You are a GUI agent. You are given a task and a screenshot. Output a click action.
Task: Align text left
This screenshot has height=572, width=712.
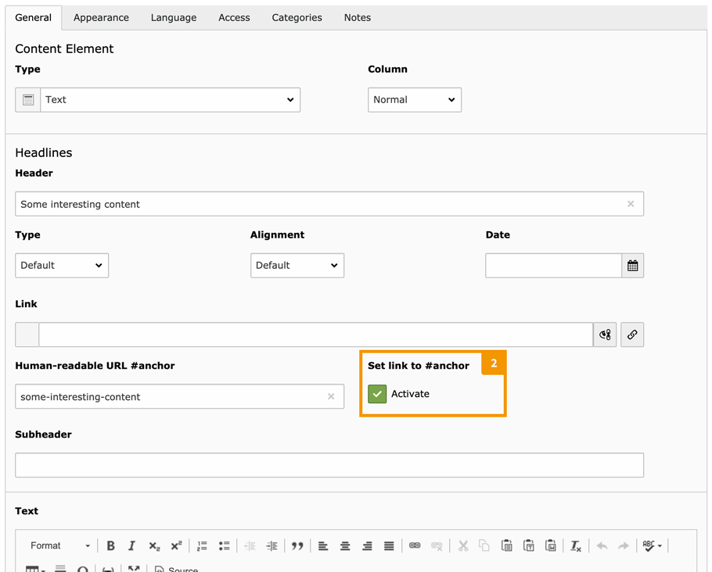click(x=323, y=545)
